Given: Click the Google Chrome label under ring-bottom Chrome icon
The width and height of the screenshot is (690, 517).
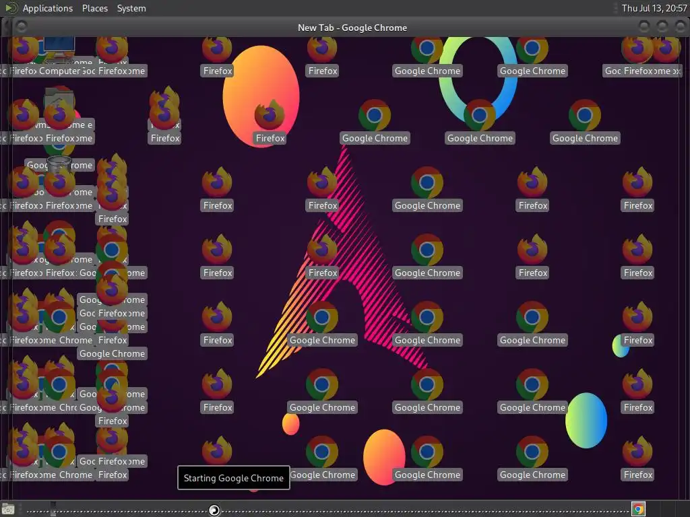Looking at the screenshot, I should (x=480, y=138).
